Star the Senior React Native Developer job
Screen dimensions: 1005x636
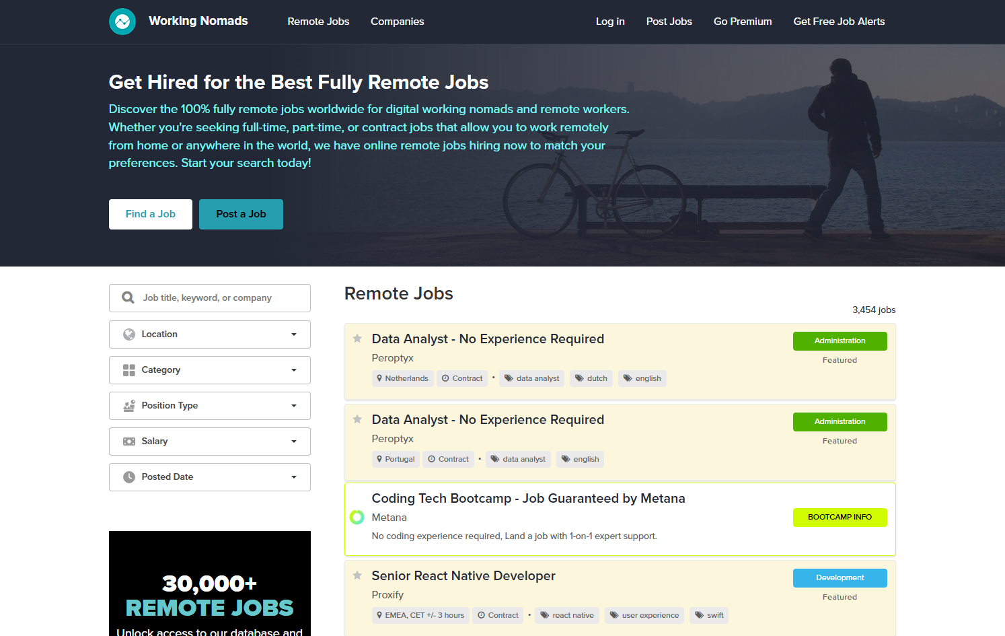pos(357,575)
